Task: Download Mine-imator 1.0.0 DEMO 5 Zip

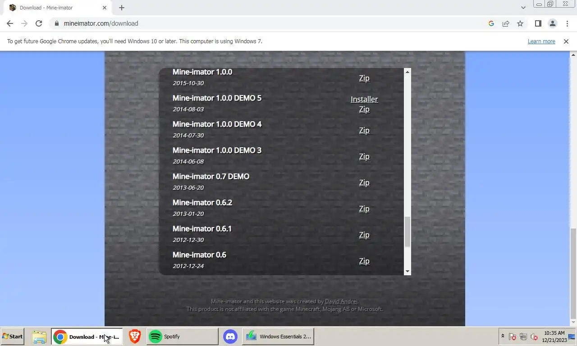Action: click(x=364, y=109)
